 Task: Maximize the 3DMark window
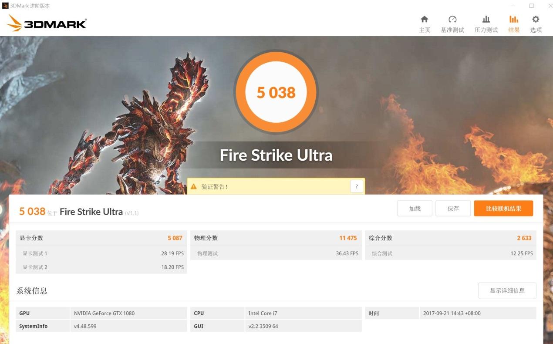[x=532, y=6]
